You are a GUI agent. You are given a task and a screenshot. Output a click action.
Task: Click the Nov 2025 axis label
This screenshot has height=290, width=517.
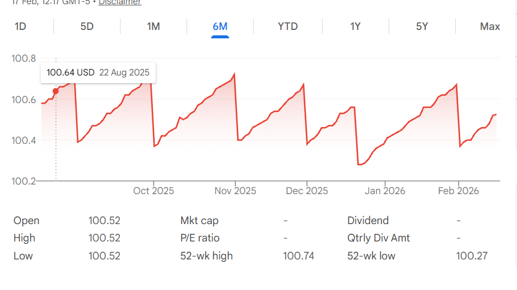click(x=235, y=191)
